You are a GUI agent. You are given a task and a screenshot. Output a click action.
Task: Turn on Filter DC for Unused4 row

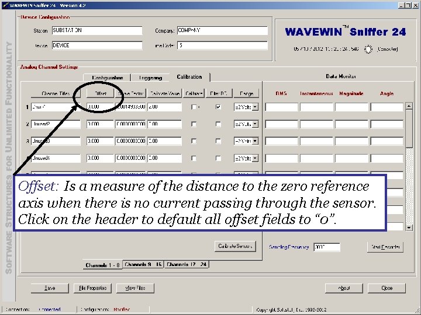tap(218, 158)
